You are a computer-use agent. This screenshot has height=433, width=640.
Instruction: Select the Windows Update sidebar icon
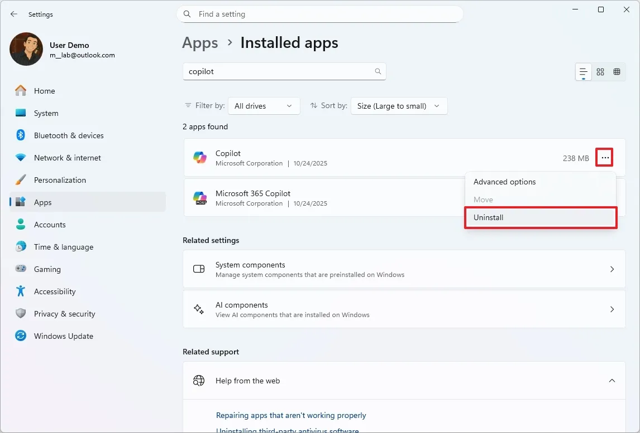tap(20, 336)
